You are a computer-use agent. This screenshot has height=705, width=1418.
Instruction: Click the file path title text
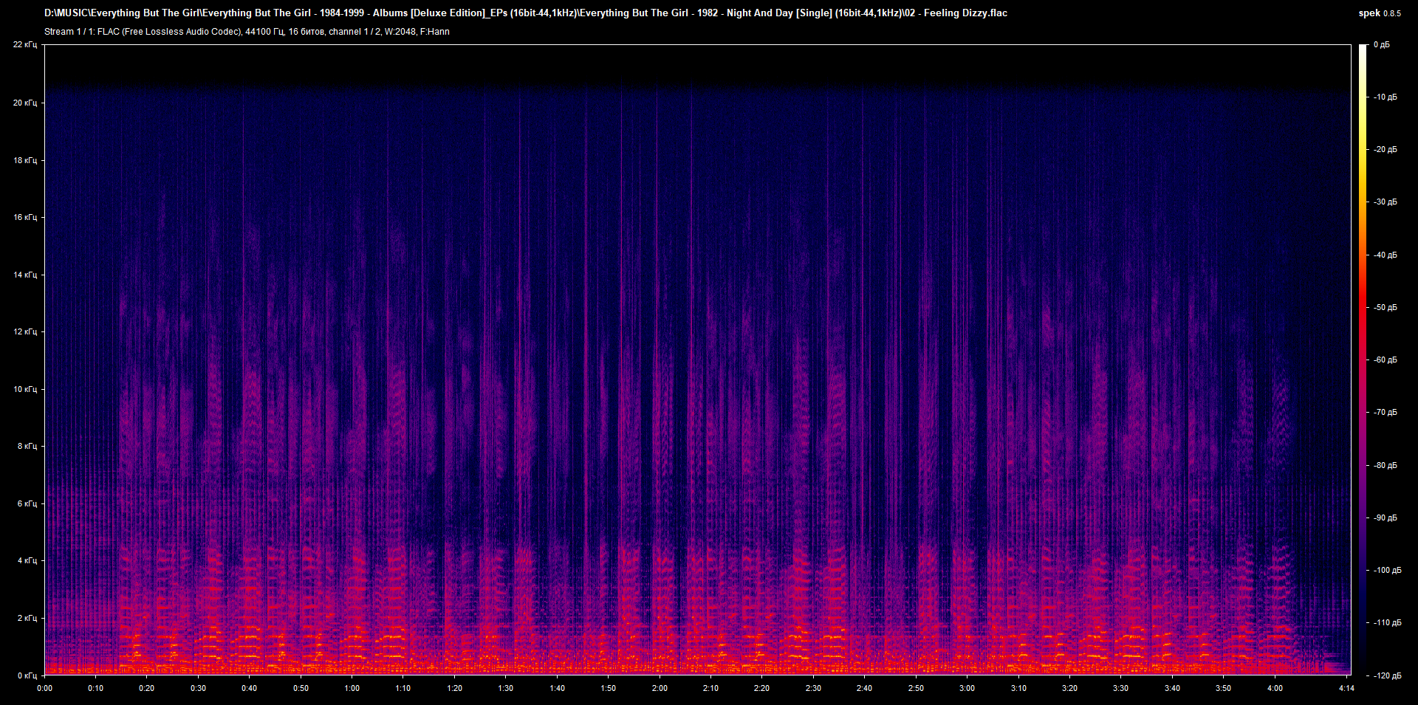(x=526, y=13)
